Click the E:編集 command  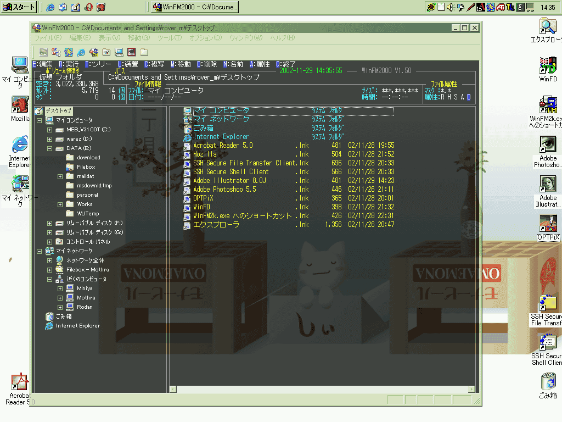pyautogui.click(x=42, y=64)
